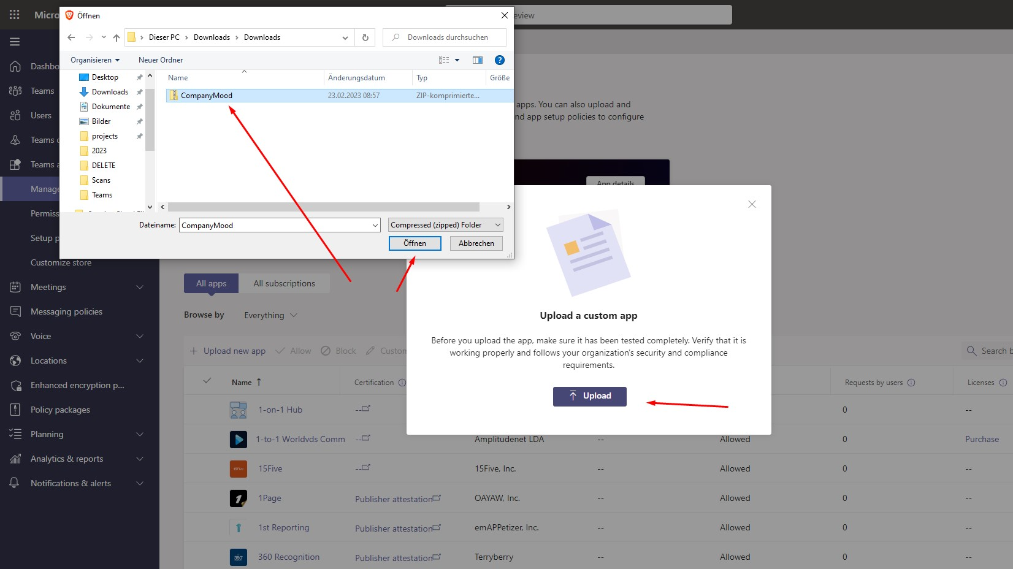This screenshot has width=1013, height=569.
Task: Expand the Planning section chevron
Action: click(140, 434)
